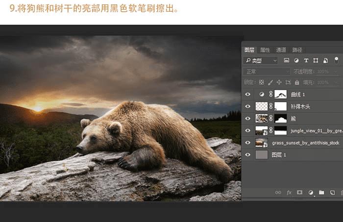Open the 类型 filter dropdown
This screenshot has width=343, height=222.
coord(261,61)
